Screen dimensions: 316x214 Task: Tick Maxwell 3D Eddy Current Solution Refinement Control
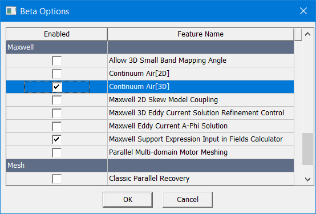pyautogui.click(x=57, y=113)
